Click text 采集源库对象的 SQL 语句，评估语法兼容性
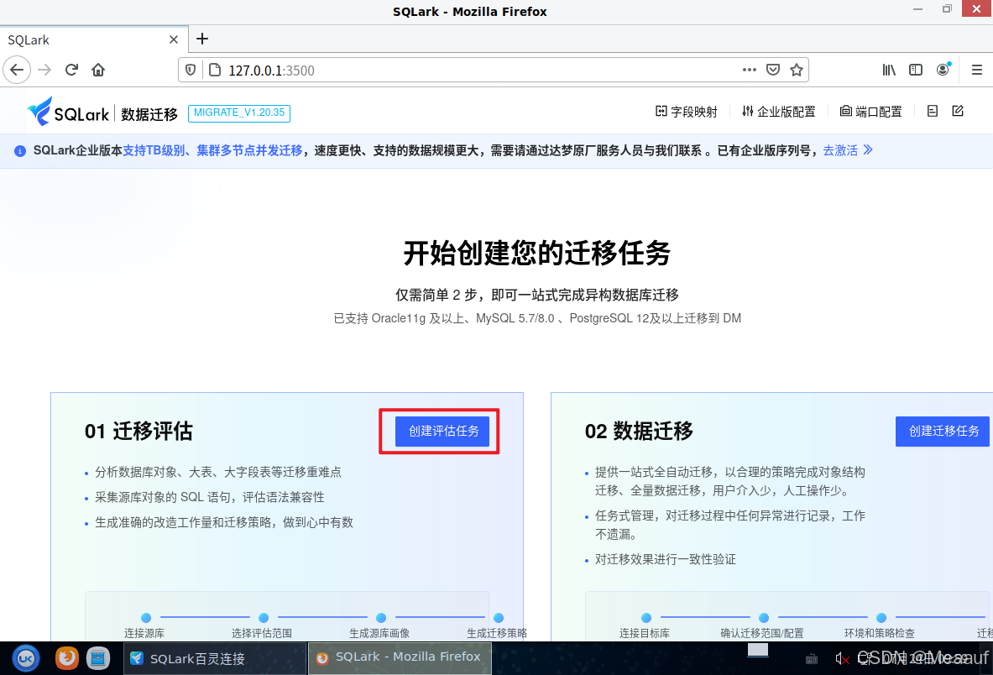The width and height of the screenshot is (993, 675). [x=210, y=498]
